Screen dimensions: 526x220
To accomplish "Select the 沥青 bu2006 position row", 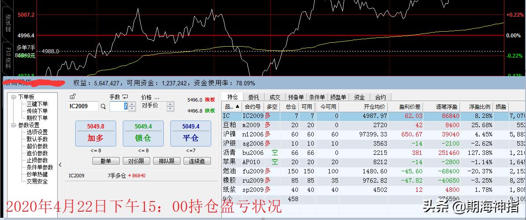I will click(x=374, y=153).
